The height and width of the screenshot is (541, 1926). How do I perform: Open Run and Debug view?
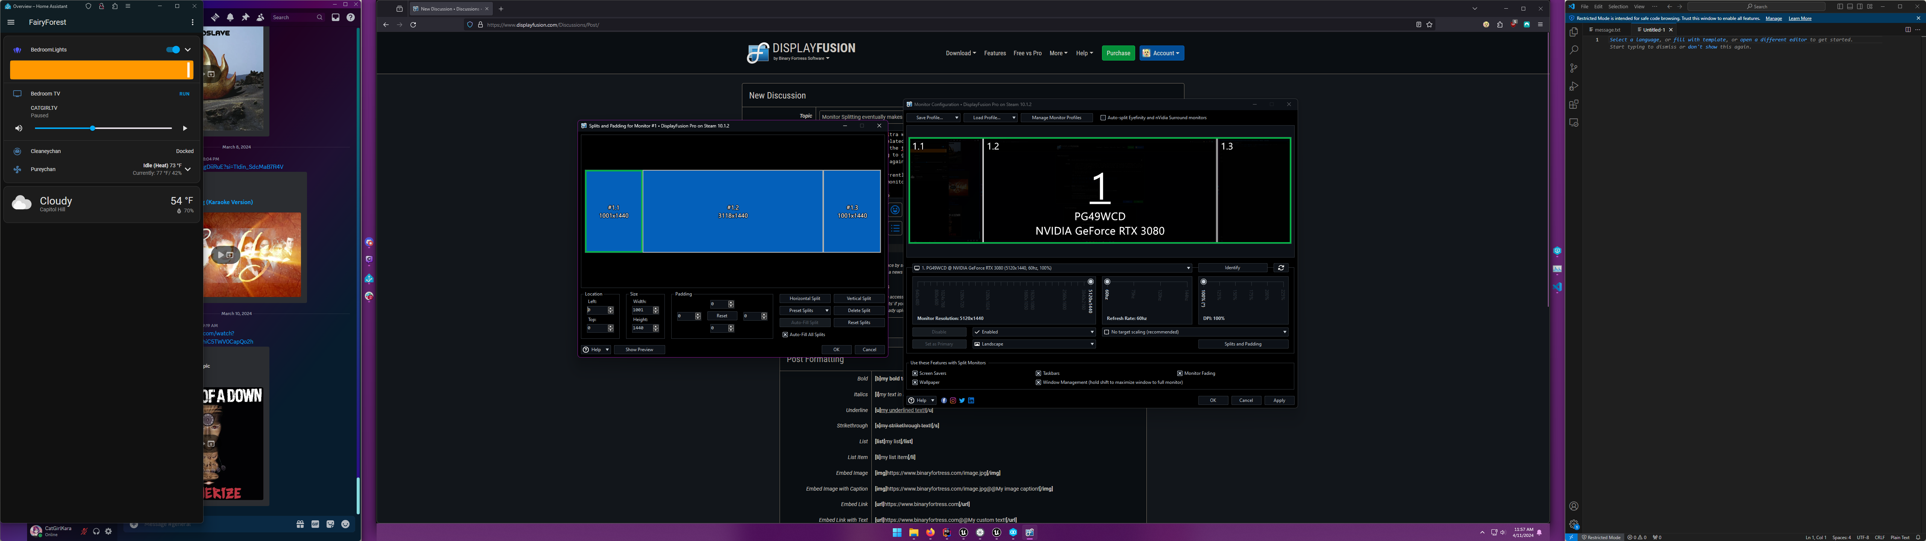tap(1573, 87)
